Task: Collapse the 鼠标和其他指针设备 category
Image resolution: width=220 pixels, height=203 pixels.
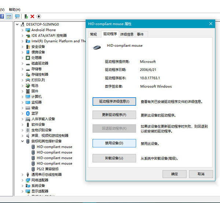Action: click(x=22, y=141)
